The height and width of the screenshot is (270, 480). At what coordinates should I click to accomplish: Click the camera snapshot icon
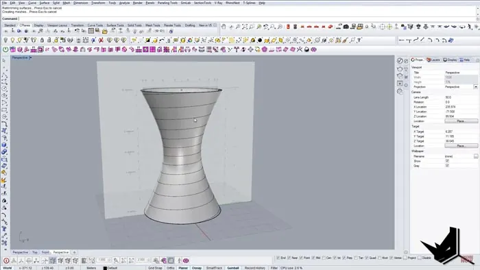[x=346, y=27]
